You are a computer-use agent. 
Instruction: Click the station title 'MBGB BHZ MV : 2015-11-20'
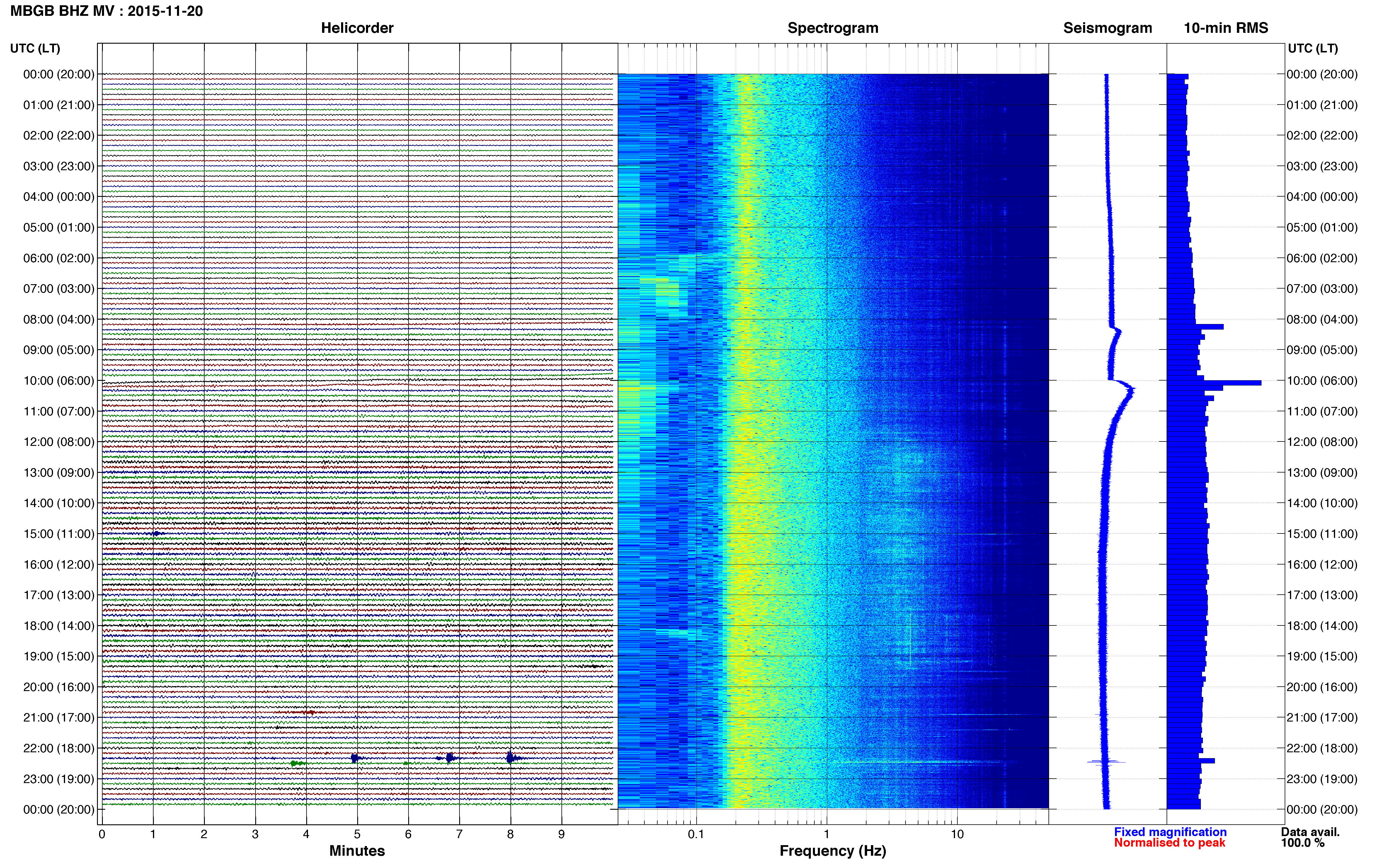tap(107, 11)
